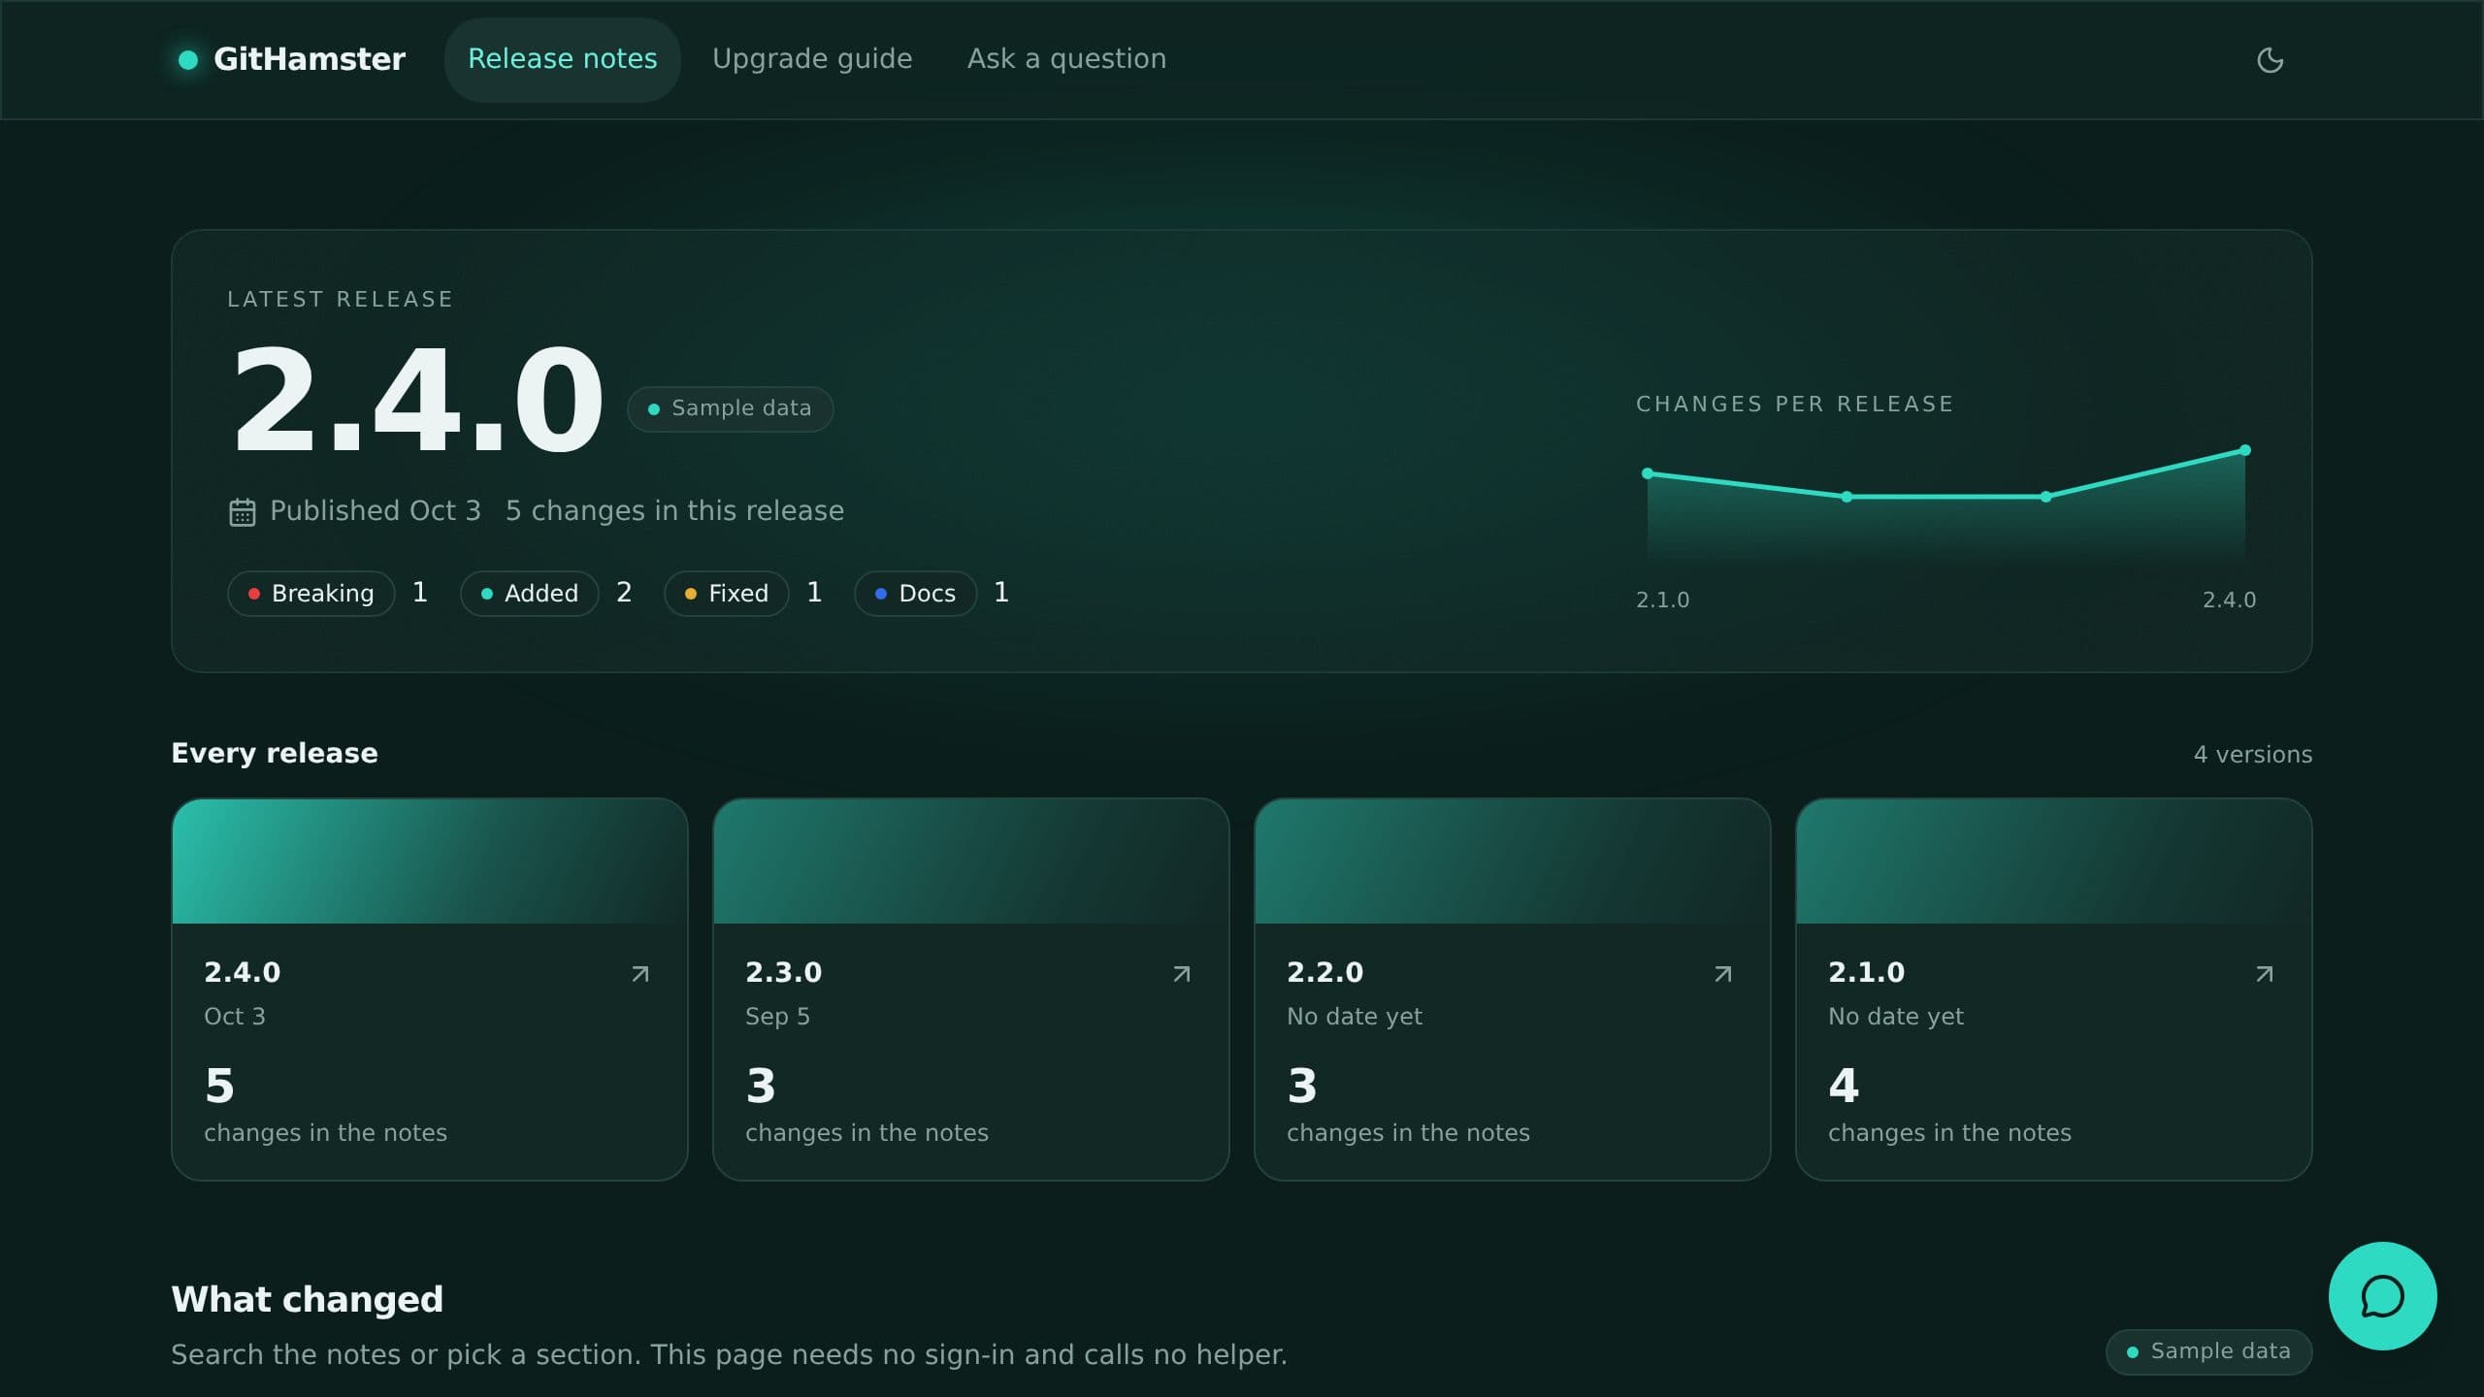Viewport: 2484px width, 1397px height.
Task: Click 'No date yet' on the 2.1.0 card
Action: pos(1896,1017)
